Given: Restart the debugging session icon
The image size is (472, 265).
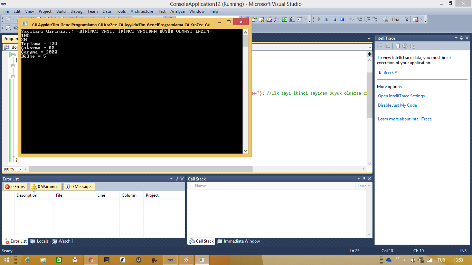Looking at the screenshot, I should click(x=342, y=19).
